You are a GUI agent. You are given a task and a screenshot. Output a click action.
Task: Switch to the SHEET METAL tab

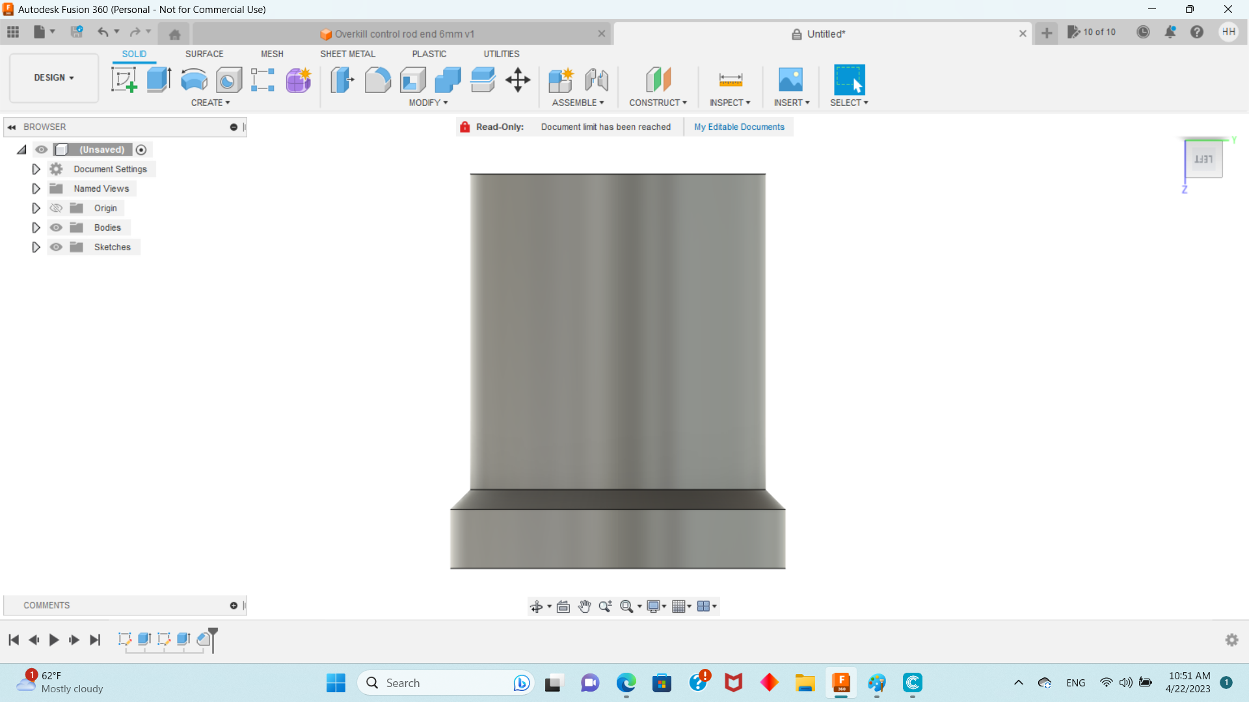pos(347,54)
